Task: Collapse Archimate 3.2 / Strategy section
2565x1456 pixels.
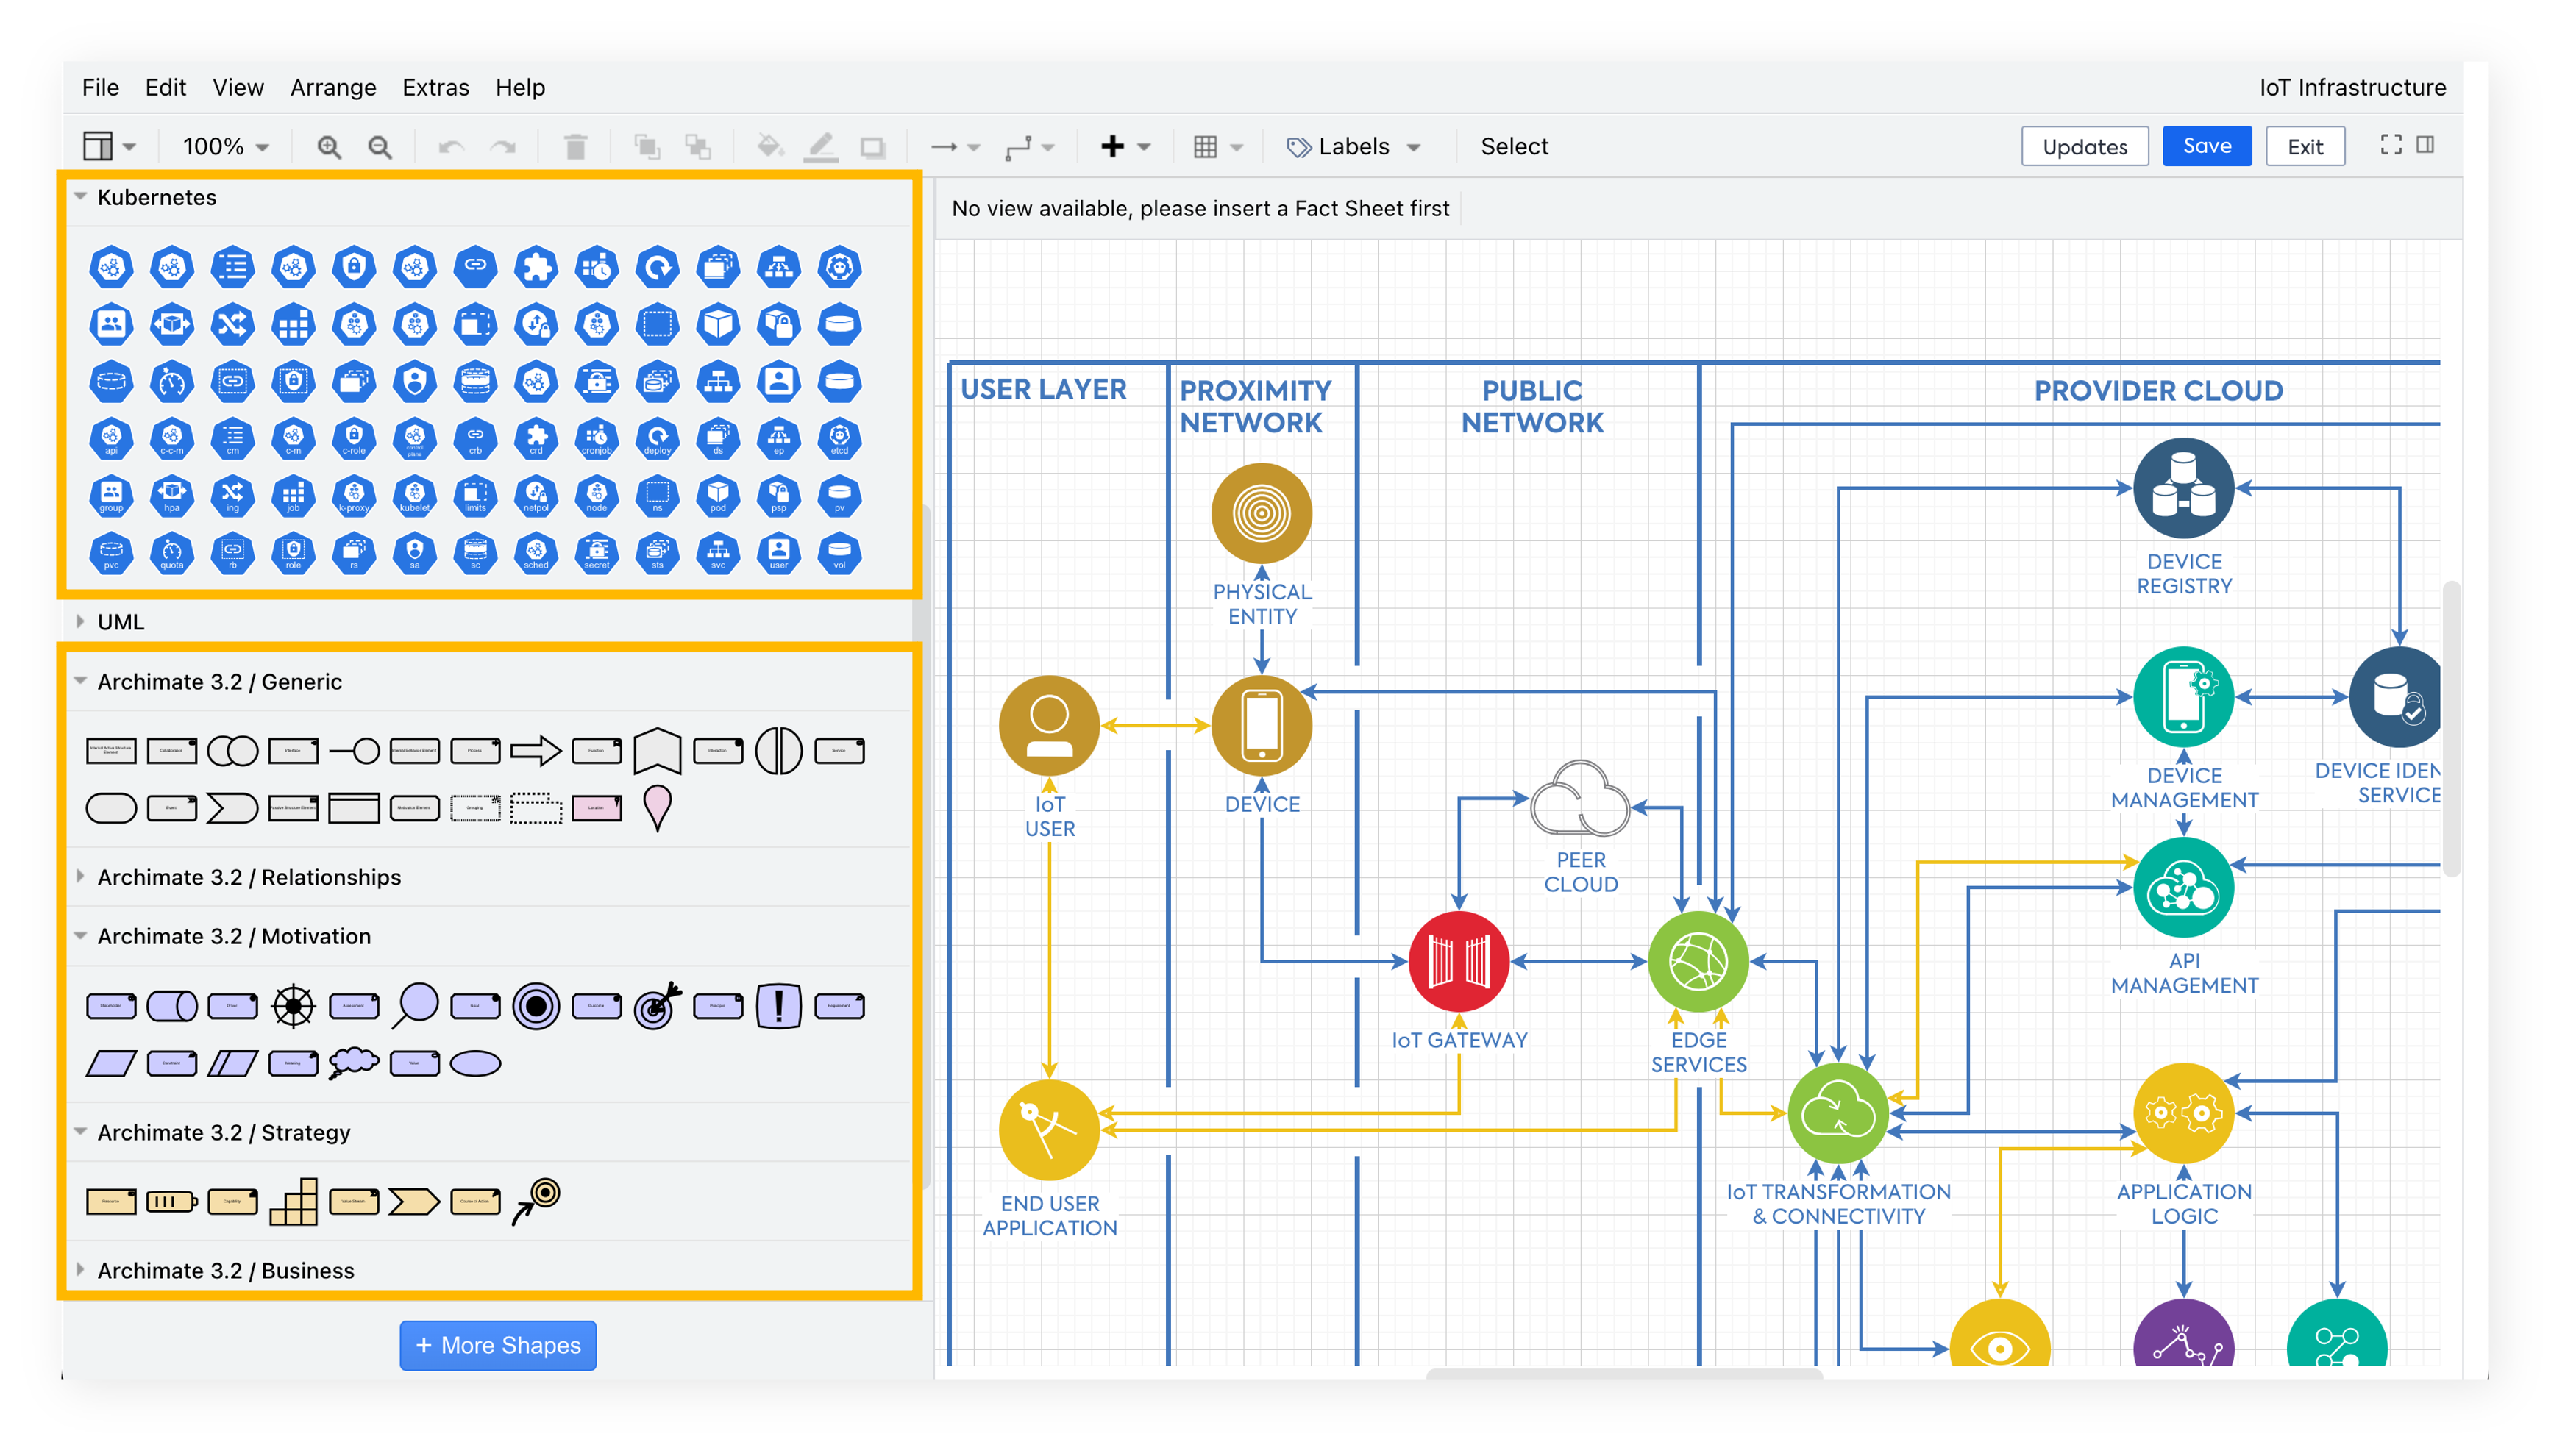Action: point(80,1132)
